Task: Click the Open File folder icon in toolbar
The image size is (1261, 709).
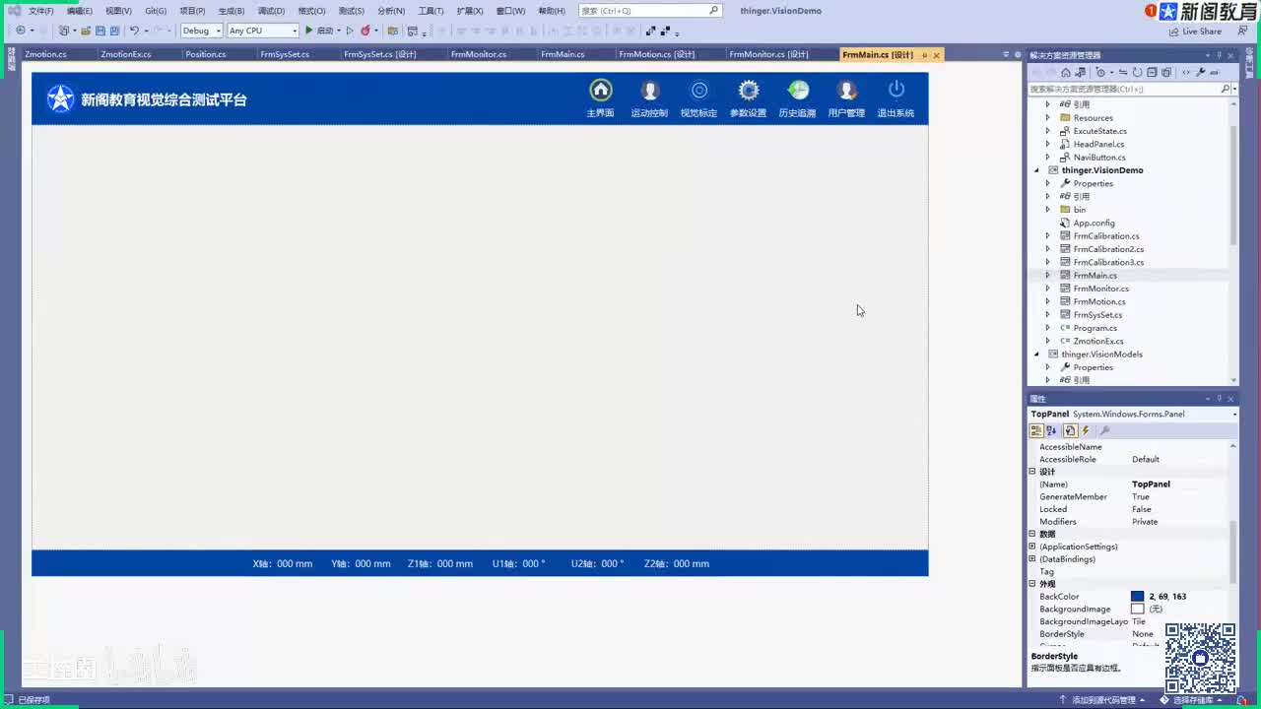Action: [85, 31]
